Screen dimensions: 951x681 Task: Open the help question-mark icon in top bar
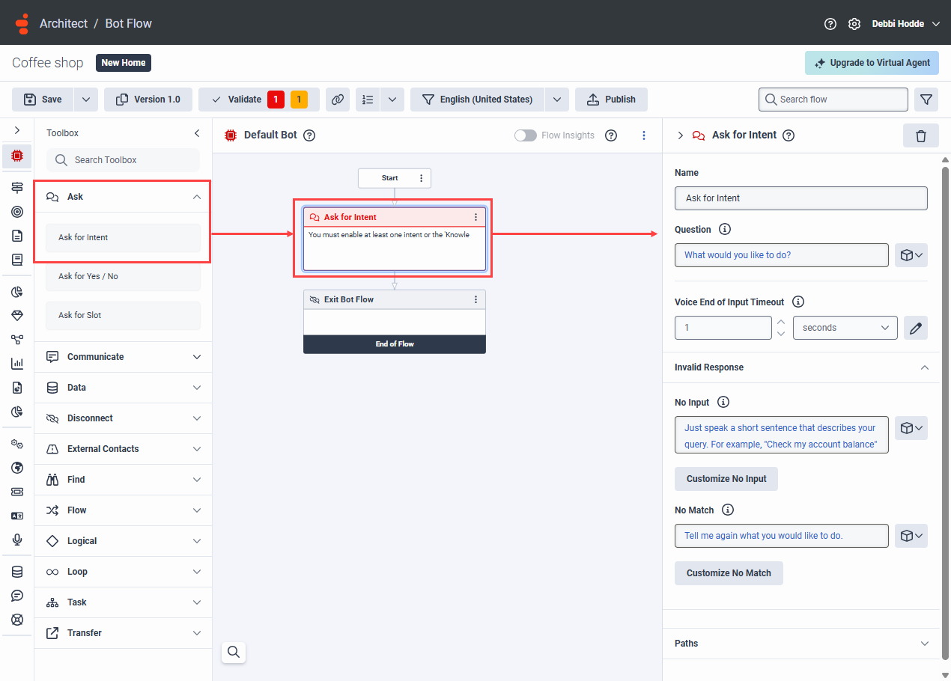coord(830,24)
